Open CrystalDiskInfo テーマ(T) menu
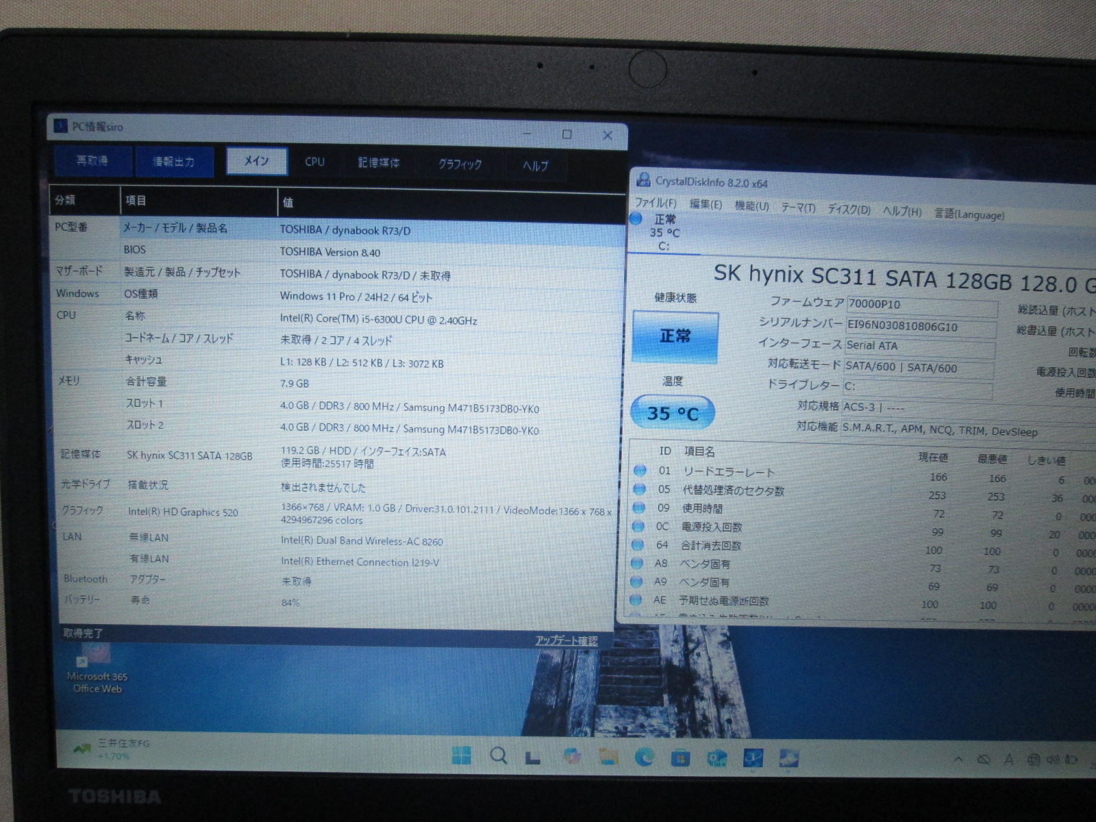 [x=799, y=208]
